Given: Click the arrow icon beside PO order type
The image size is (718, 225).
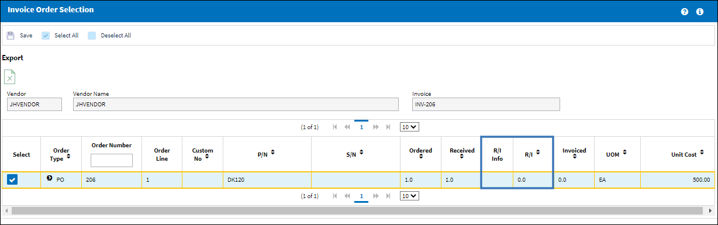Looking at the screenshot, I should 50,179.
